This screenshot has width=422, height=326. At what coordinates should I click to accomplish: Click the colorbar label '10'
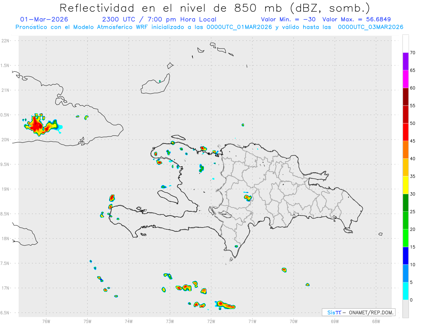[413, 265]
